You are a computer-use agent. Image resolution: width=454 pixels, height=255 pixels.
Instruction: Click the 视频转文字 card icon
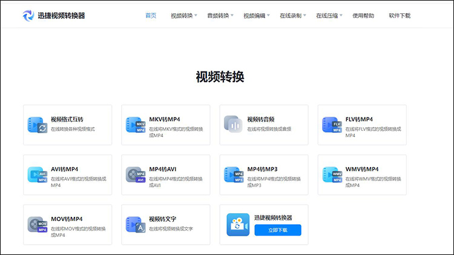coord(136,225)
